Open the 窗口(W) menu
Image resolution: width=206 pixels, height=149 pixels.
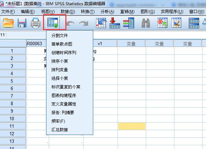[197, 12]
